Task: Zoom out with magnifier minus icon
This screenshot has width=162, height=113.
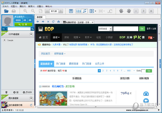Action: (x=33, y=11)
